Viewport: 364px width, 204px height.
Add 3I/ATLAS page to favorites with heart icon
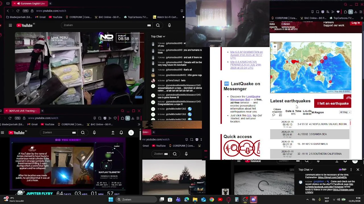tap(115, 118)
